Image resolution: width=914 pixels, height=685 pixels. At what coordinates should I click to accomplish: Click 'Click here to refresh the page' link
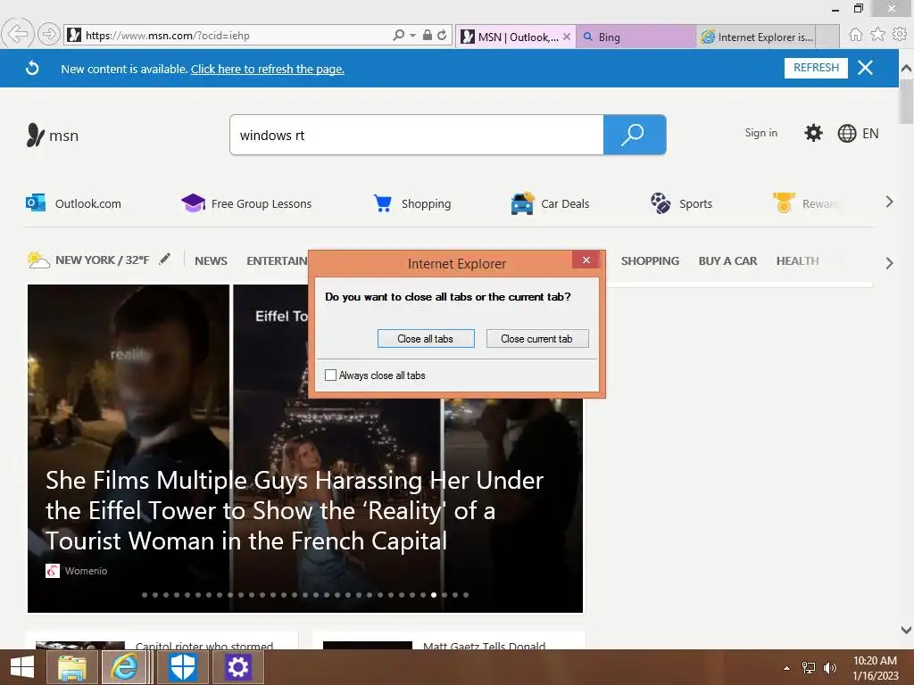[x=268, y=69]
